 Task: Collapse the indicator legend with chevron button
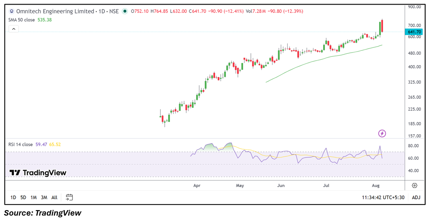[14, 29]
